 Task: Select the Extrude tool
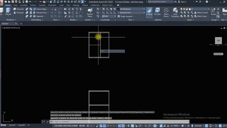tap(8, 12)
